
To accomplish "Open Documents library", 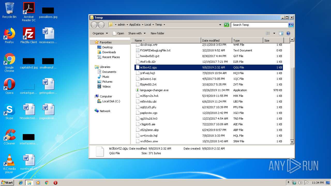I will 109,72.
